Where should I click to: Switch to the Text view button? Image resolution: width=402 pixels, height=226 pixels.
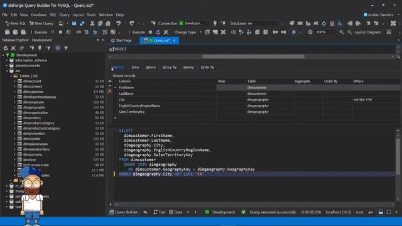point(160,212)
